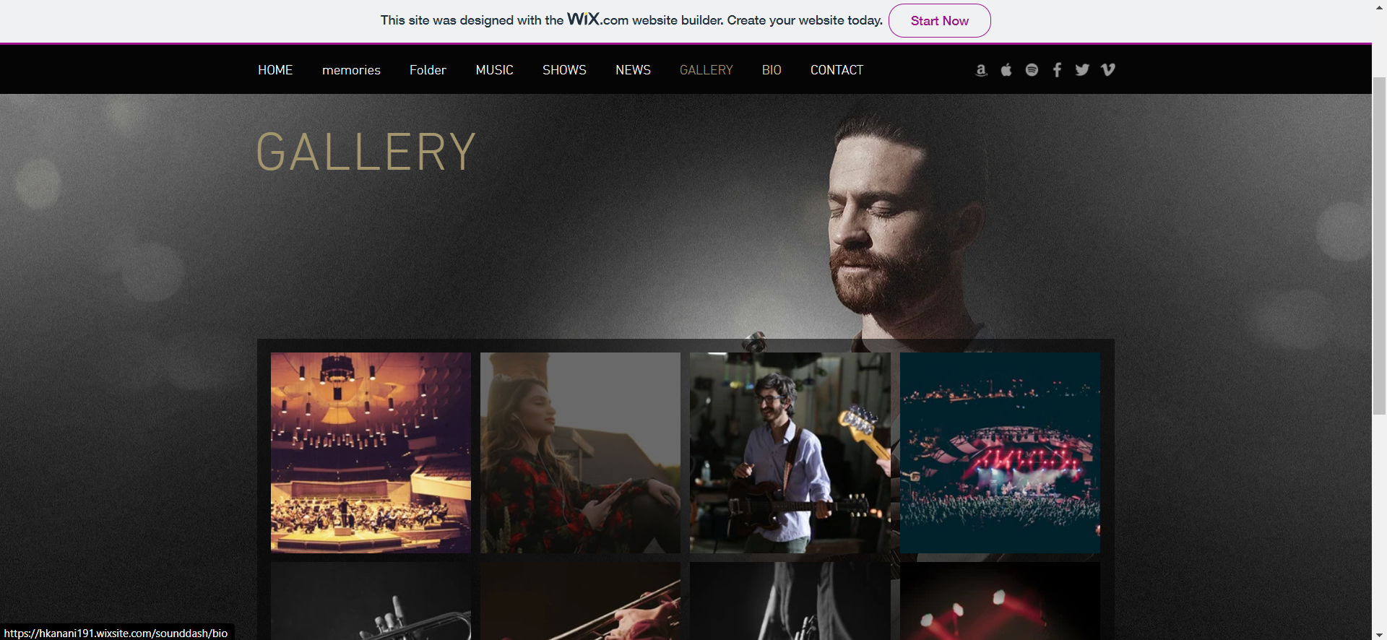Go to the HOME page
Image resolution: width=1387 pixels, height=640 pixels.
(x=275, y=70)
